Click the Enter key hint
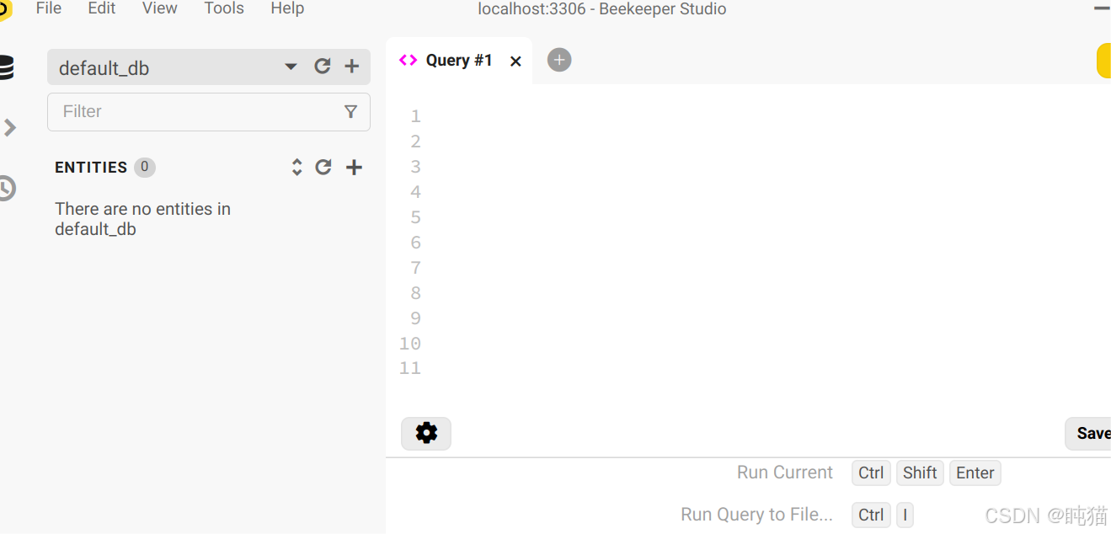The image size is (1111, 534). (x=975, y=473)
